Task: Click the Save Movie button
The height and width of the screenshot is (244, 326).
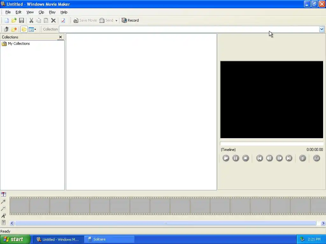Action: tap(85, 20)
